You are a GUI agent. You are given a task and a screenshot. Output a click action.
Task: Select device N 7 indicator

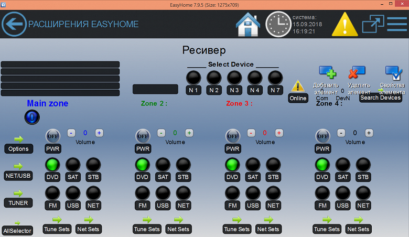275,78
